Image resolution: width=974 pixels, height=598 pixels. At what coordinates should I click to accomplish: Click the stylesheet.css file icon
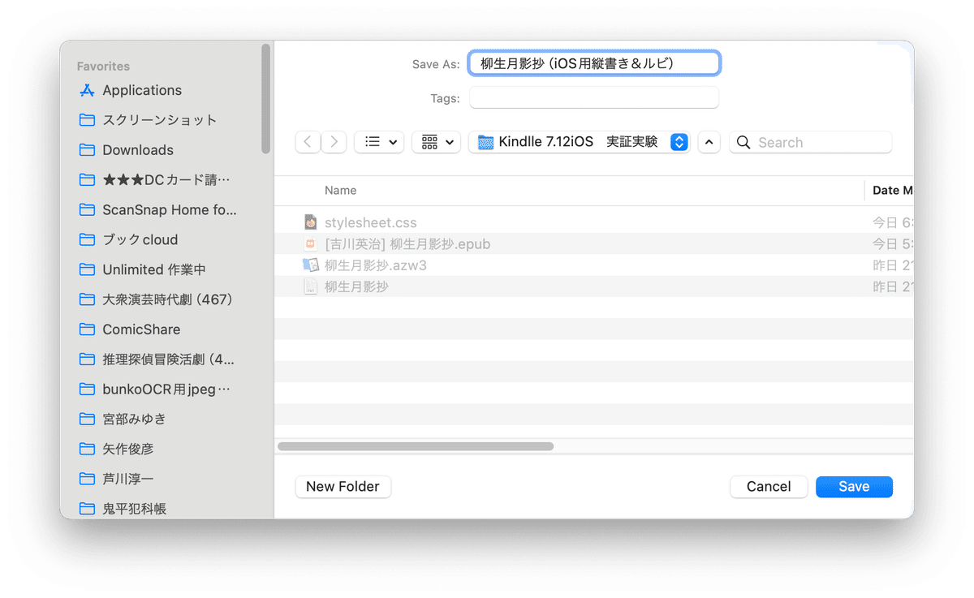tap(310, 222)
